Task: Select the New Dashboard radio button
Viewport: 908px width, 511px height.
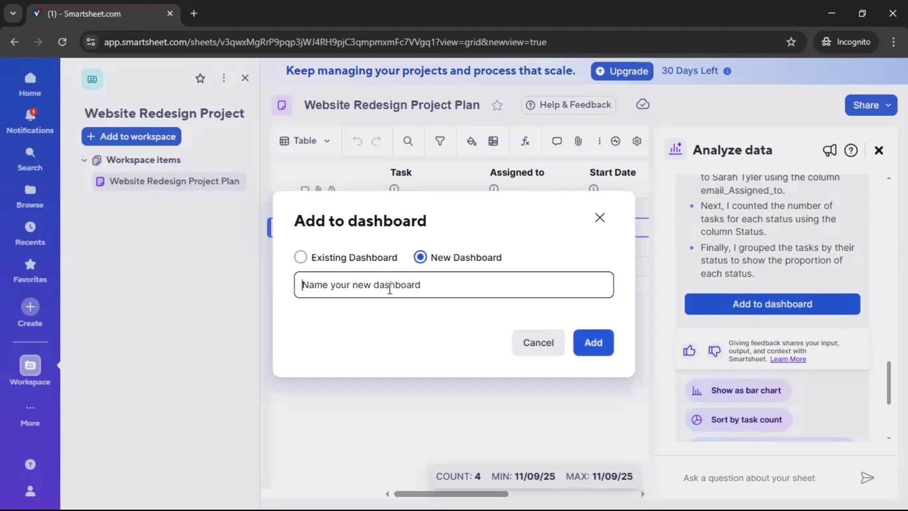Action: click(x=420, y=257)
